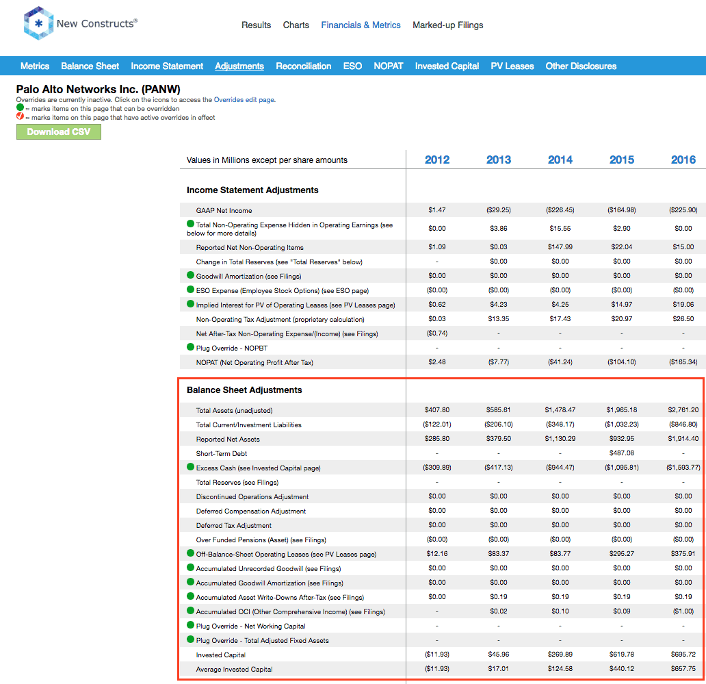Screen dimensions: 706x684
Task: Click the Balance Sheet Adjustments section heading
Action: pyautogui.click(x=244, y=390)
